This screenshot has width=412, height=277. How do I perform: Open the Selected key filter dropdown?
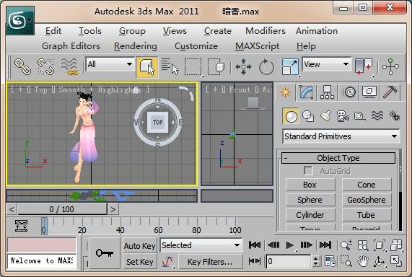click(201, 245)
